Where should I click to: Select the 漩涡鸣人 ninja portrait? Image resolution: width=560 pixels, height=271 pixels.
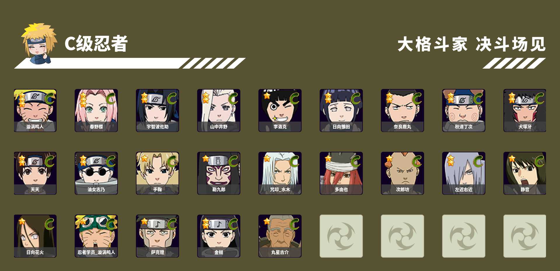pyautogui.click(x=35, y=110)
